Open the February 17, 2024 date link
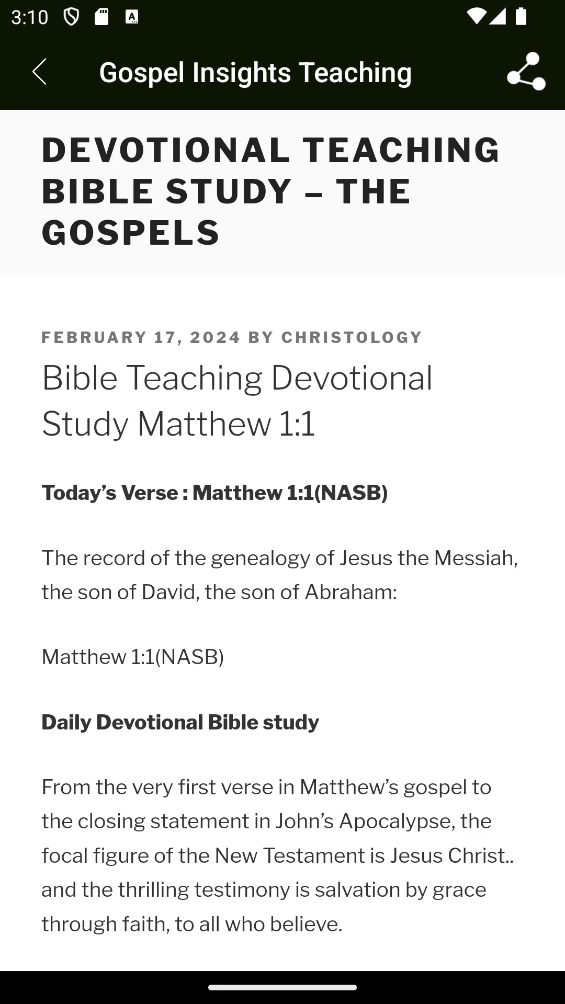The width and height of the screenshot is (565, 1004). [141, 337]
